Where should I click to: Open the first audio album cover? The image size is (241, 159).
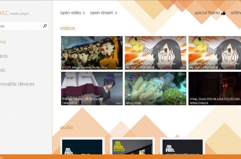point(82,148)
